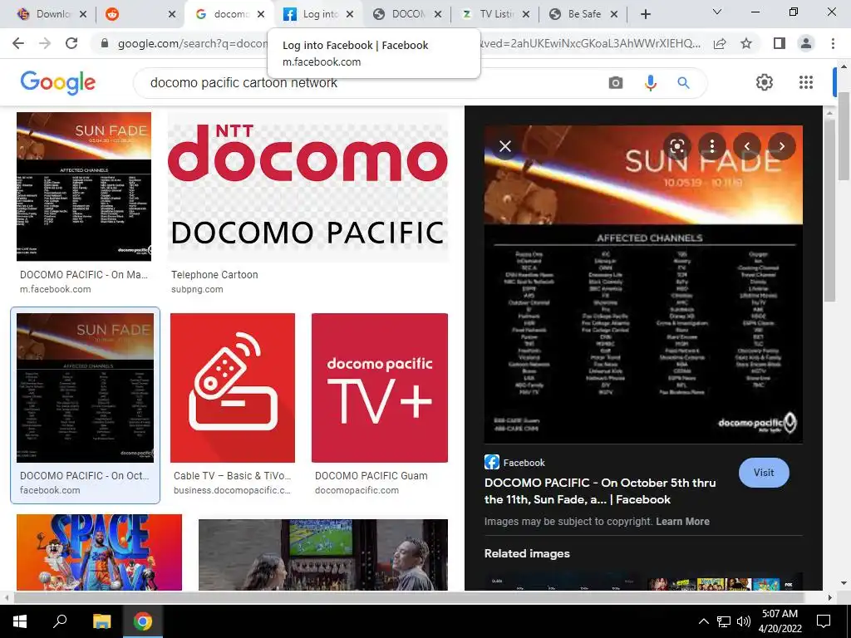Screen dimensions: 851x638
Task: Open the Windows notification center
Action: pos(824,621)
